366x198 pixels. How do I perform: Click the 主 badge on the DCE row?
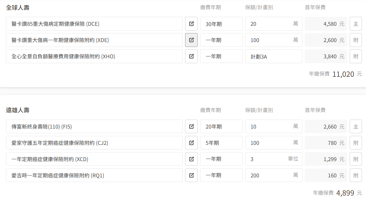click(x=356, y=24)
